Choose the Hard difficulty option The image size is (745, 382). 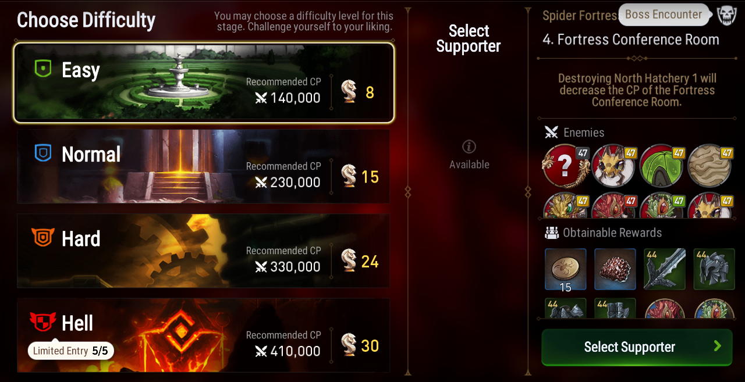click(204, 251)
